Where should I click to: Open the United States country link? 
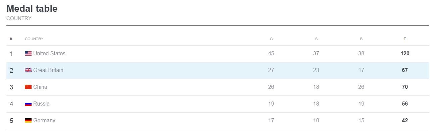click(x=49, y=54)
